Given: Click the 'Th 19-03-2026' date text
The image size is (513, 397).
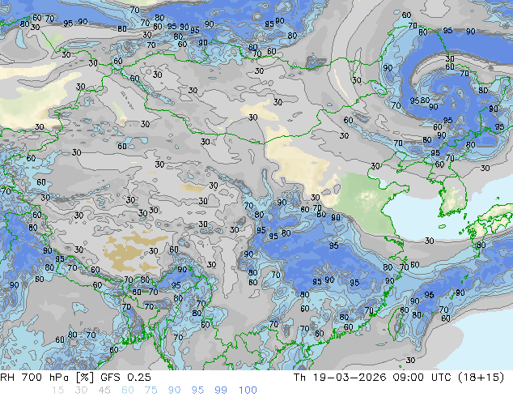Looking at the screenshot, I should [339, 378].
